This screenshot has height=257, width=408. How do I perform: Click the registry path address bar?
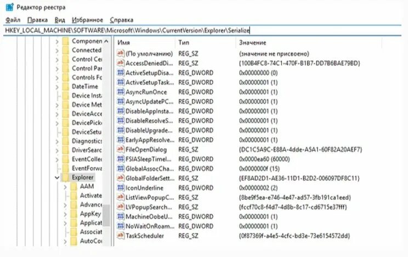pyautogui.click(x=202, y=31)
